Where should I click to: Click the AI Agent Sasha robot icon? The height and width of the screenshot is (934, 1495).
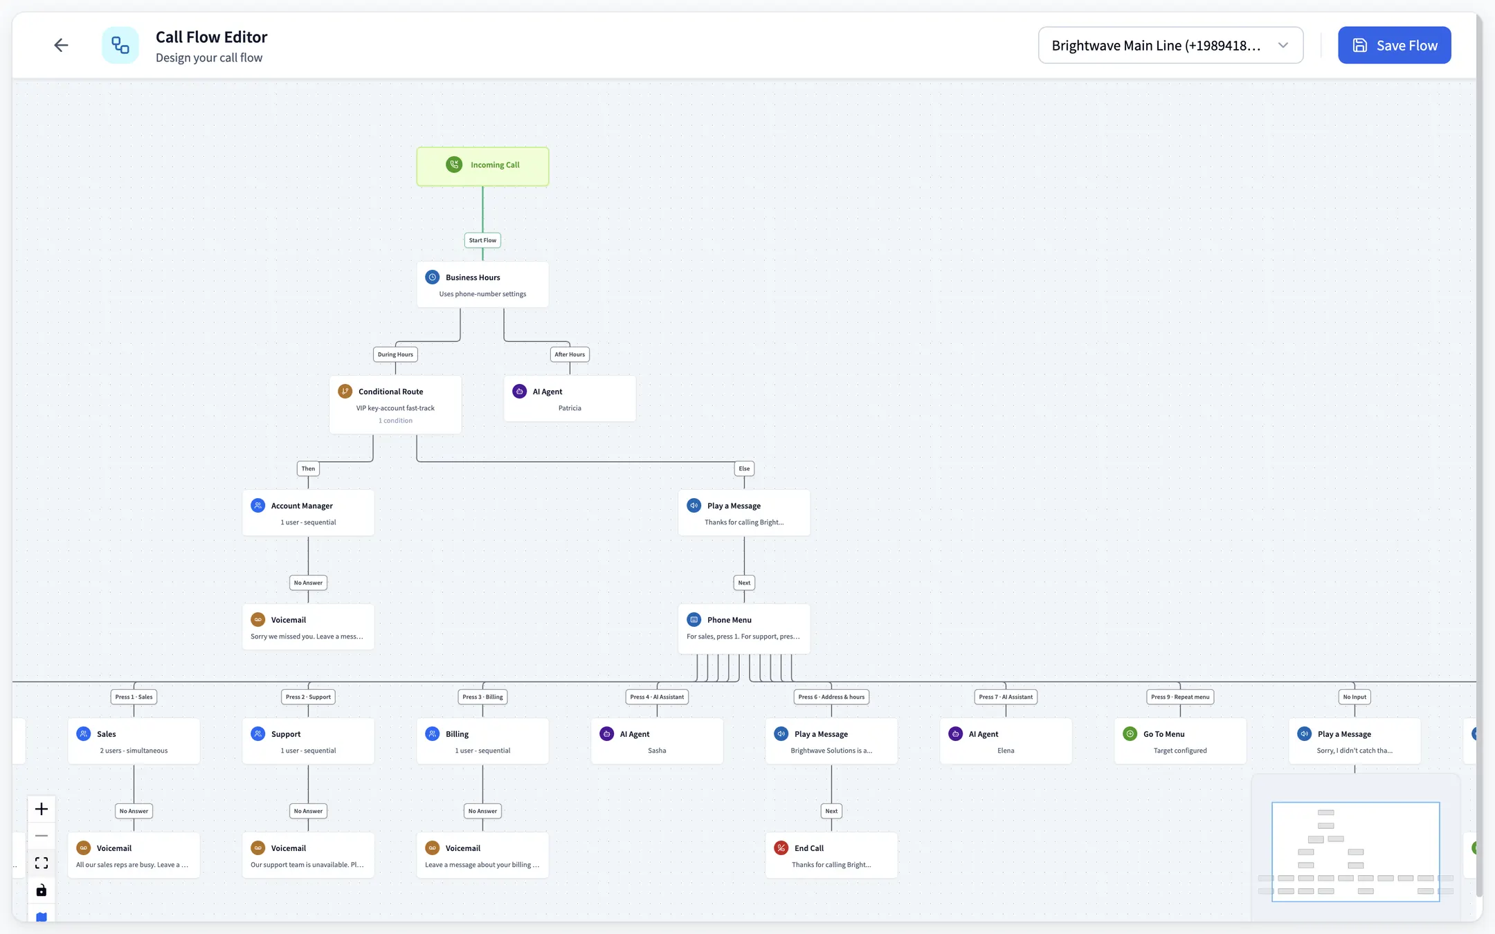point(606,734)
